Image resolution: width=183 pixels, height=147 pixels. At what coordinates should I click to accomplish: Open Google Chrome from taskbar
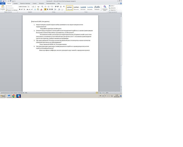[14, 96]
